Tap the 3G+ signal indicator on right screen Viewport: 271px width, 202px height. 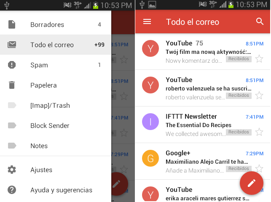click(212, 5)
